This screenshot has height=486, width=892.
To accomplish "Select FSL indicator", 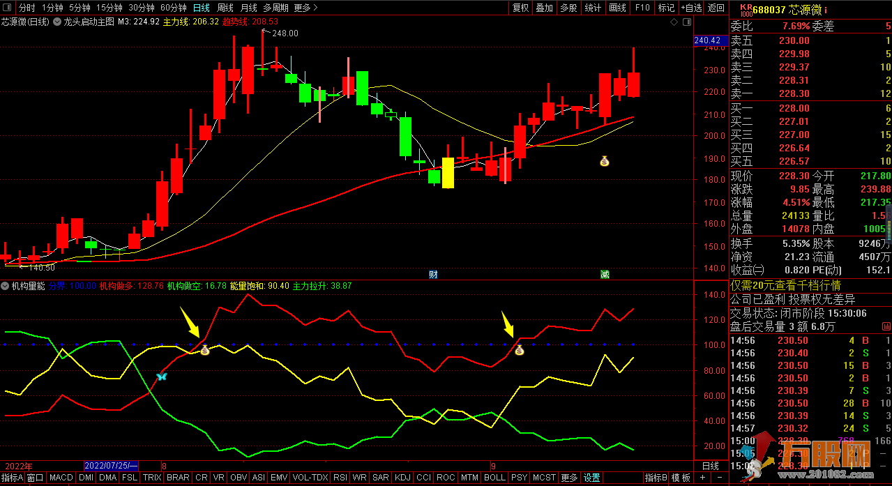I will click(x=130, y=478).
